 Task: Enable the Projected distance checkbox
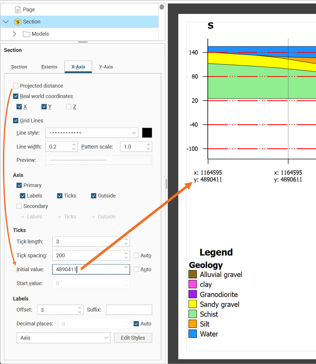[x=16, y=86]
